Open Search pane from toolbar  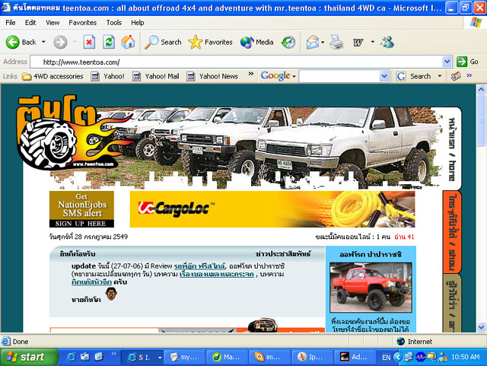coord(164,42)
